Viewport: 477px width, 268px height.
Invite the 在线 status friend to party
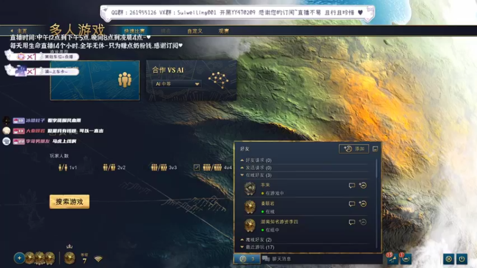[363, 204]
